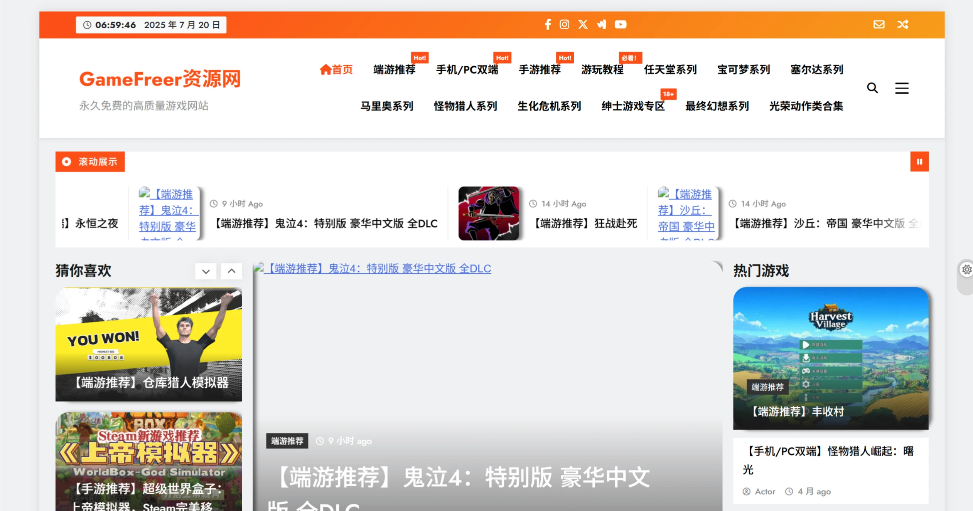
Task: Open the YouTube channel icon
Action: point(620,24)
